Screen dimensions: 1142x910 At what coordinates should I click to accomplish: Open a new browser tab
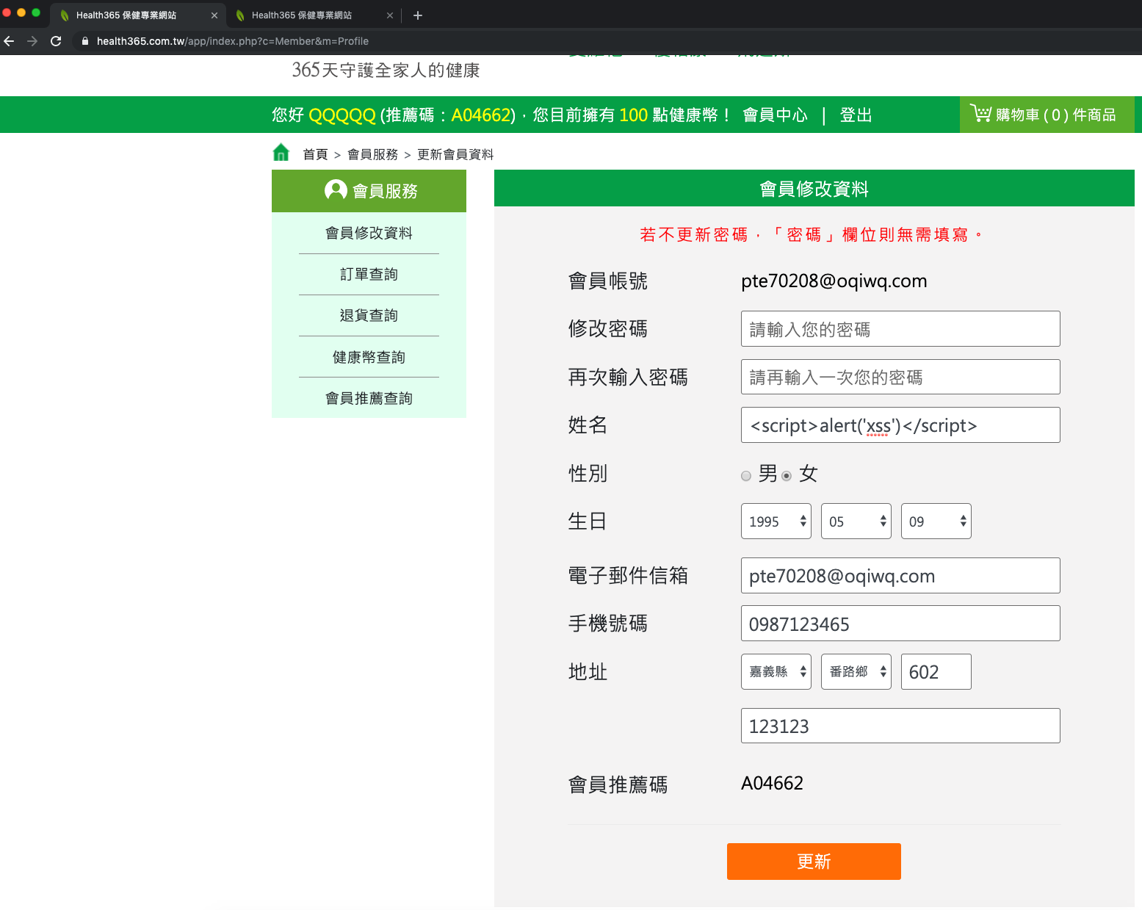[x=418, y=15]
